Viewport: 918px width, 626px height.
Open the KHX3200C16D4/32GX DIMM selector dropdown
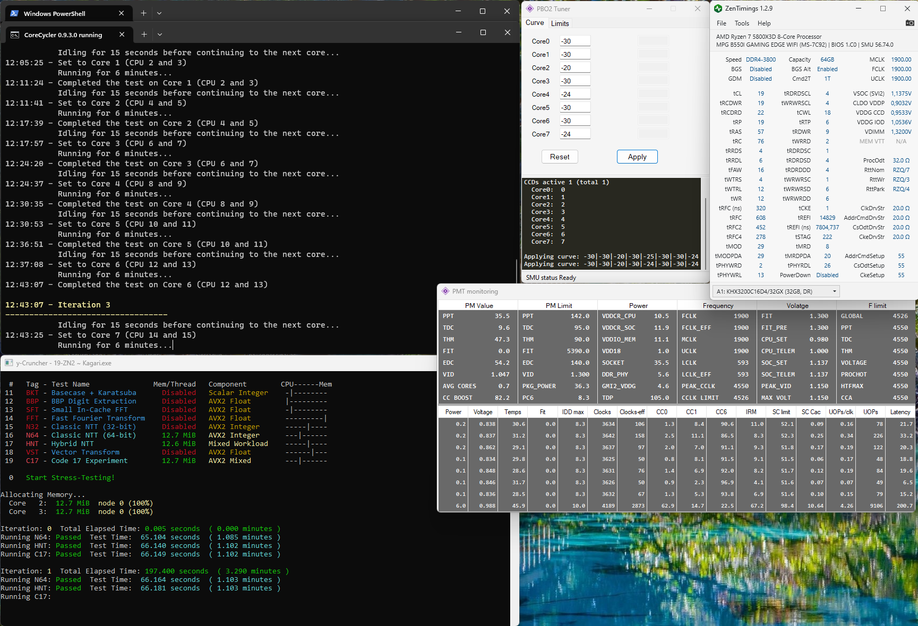coord(776,291)
